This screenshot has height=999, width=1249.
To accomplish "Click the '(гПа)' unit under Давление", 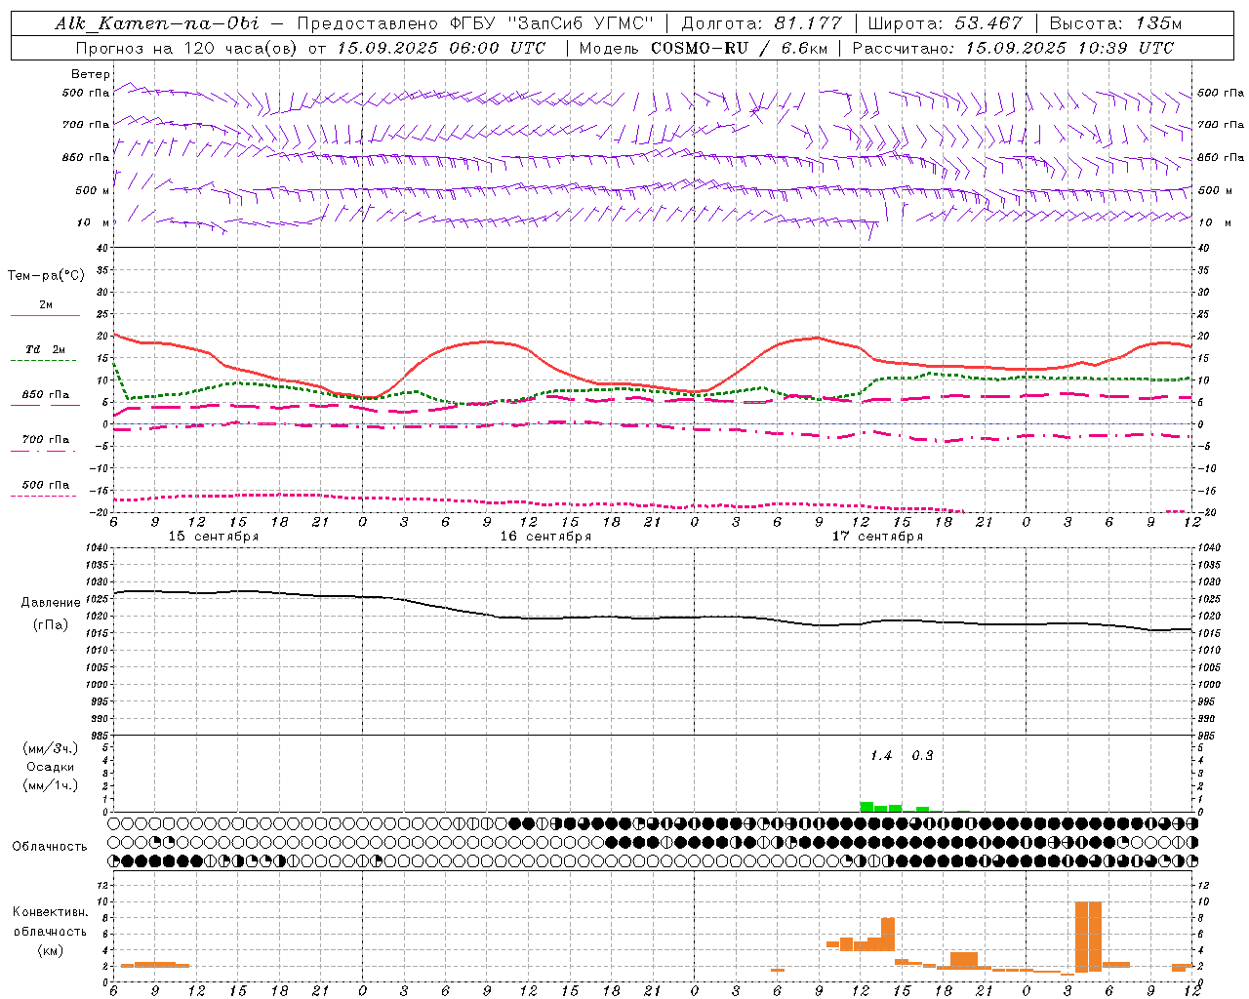I will (x=51, y=624).
